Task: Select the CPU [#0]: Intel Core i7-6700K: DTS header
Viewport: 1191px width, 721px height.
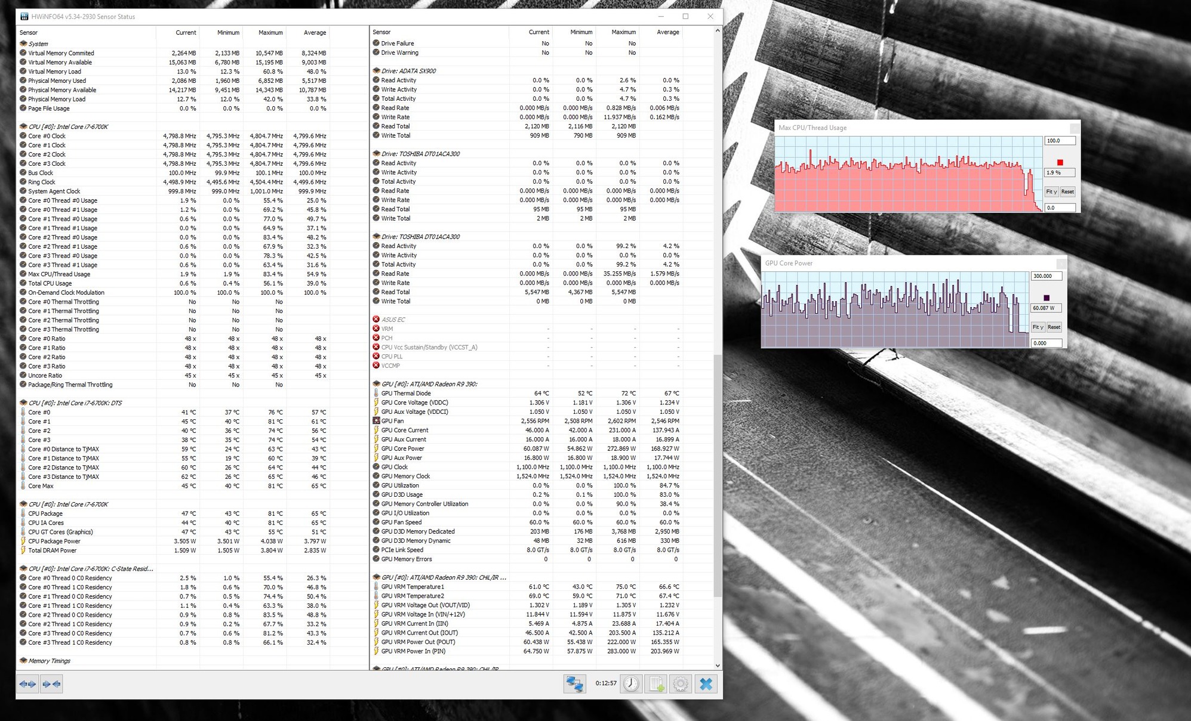Action: pyautogui.click(x=75, y=403)
